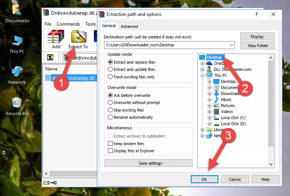290x196 pixels.
Task: Open the WinRAR Commands menu
Action: click(x=68, y=24)
